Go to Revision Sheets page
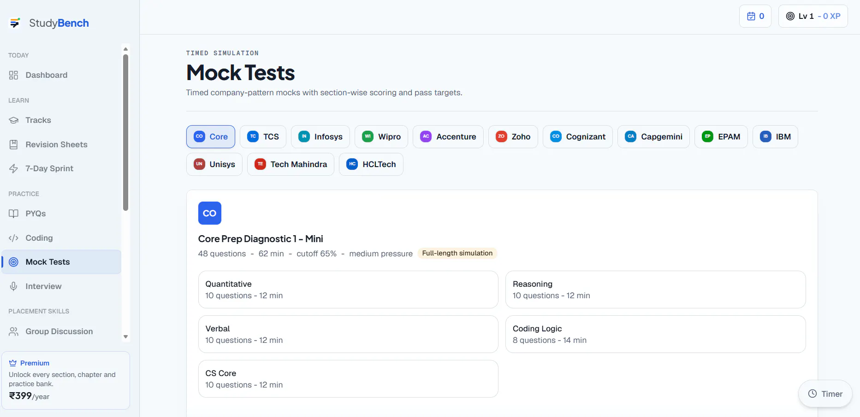The width and height of the screenshot is (860, 417). pyautogui.click(x=61, y=145)
